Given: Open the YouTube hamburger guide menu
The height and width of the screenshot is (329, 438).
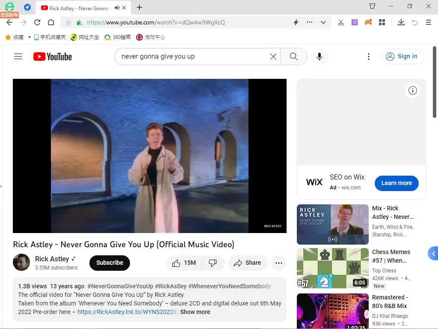Looking at the screenshot, I should 18,57.
